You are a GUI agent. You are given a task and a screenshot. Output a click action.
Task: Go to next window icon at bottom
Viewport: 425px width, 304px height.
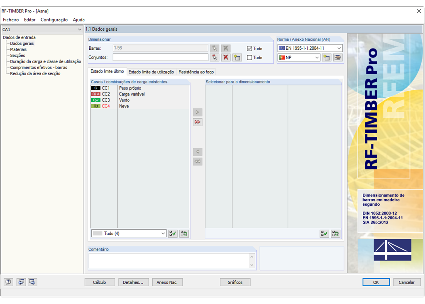tap(32, 282)
